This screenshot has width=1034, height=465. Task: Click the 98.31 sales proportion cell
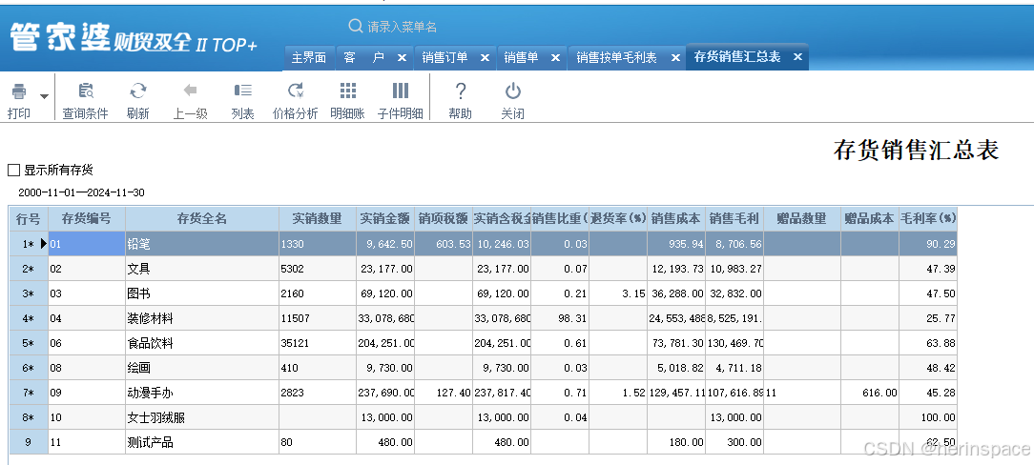[560, 318]
